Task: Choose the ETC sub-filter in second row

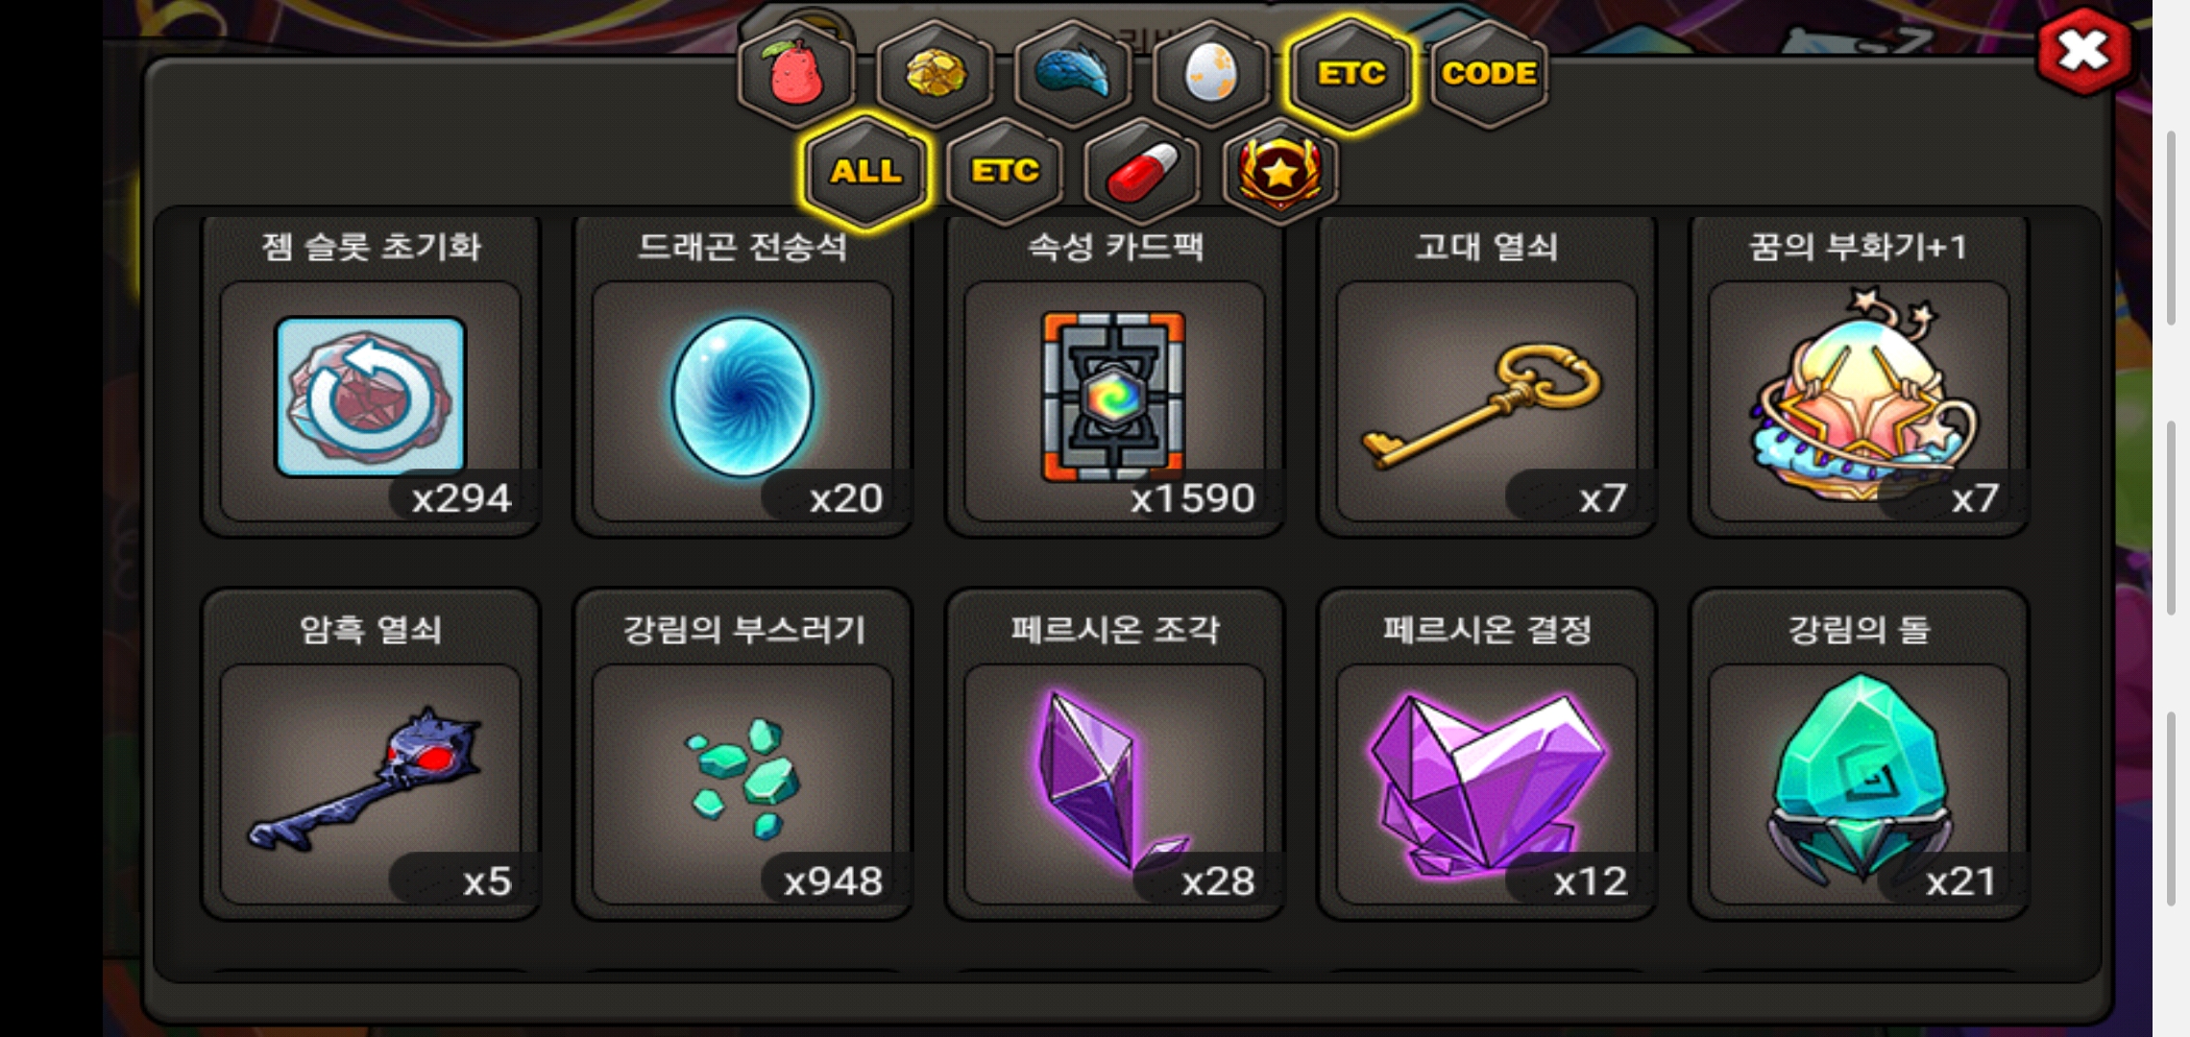Action: click(x=1005, y=172)
